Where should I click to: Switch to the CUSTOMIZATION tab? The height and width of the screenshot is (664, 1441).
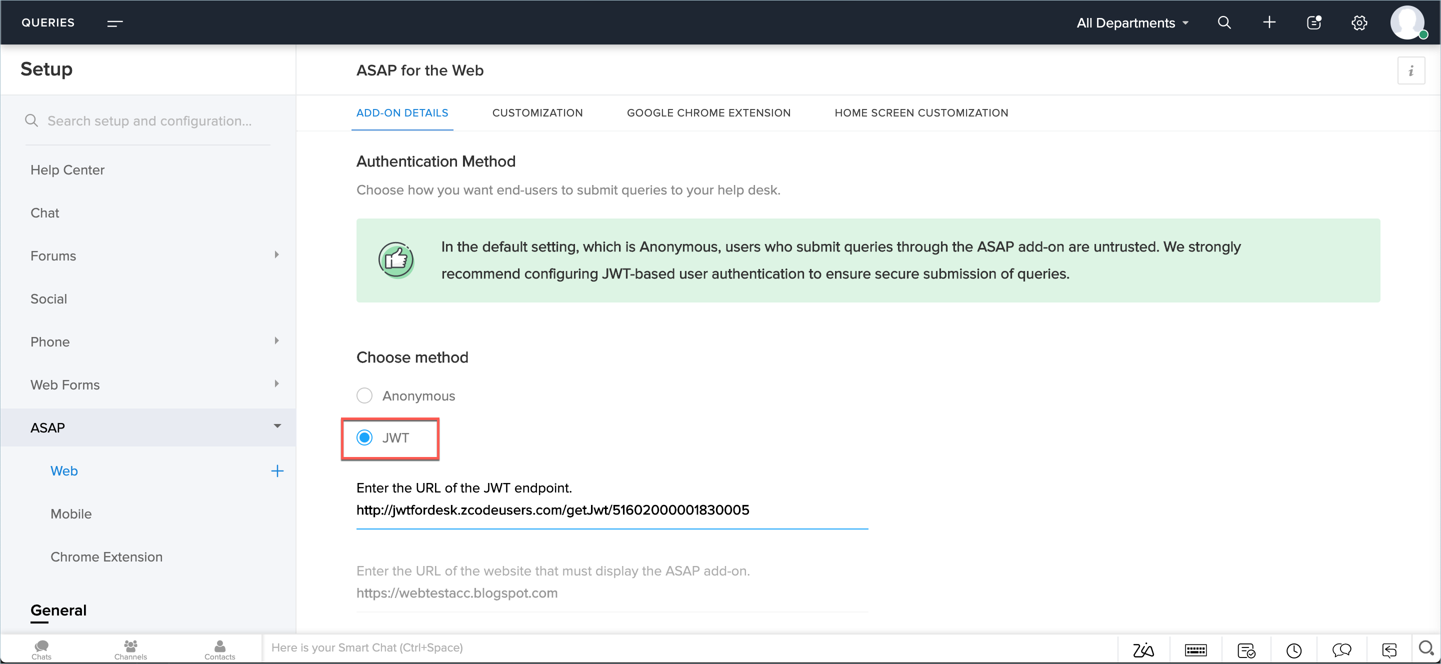537,113
